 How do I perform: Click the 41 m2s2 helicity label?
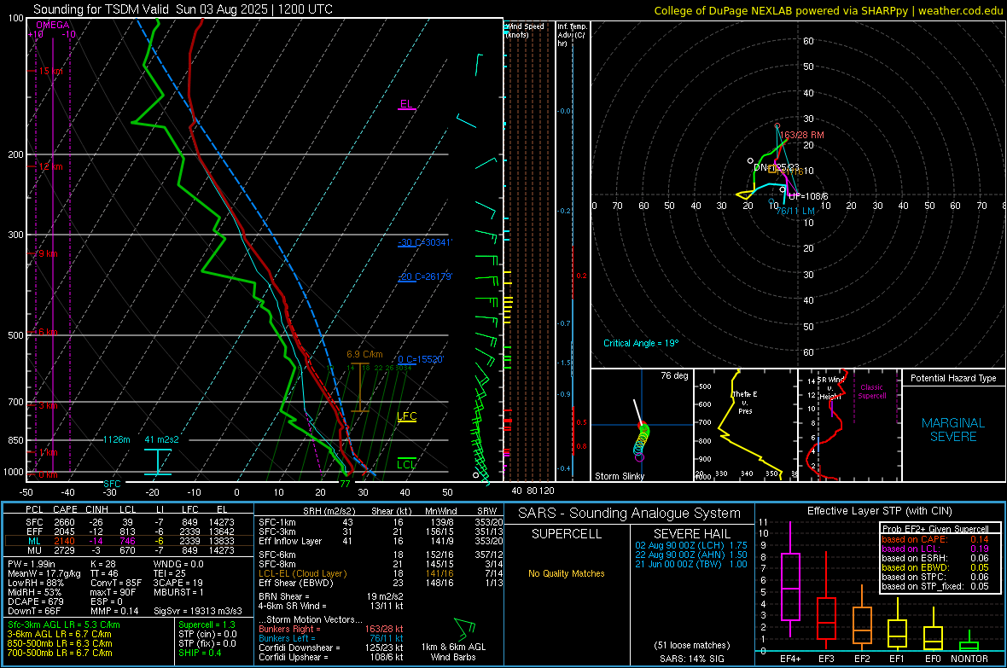(x=162, y=439)
